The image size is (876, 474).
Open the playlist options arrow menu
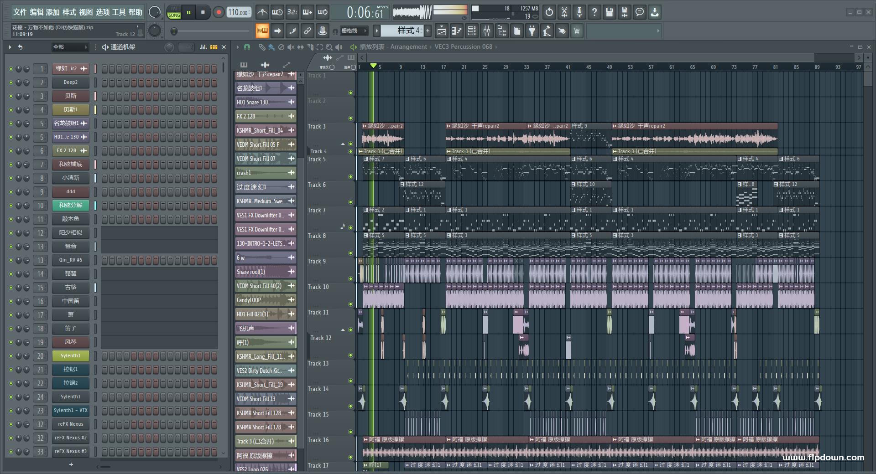coord(237,47)
